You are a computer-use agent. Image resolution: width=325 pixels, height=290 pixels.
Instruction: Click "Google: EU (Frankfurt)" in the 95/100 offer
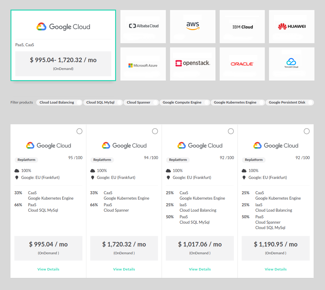(40, 177)
